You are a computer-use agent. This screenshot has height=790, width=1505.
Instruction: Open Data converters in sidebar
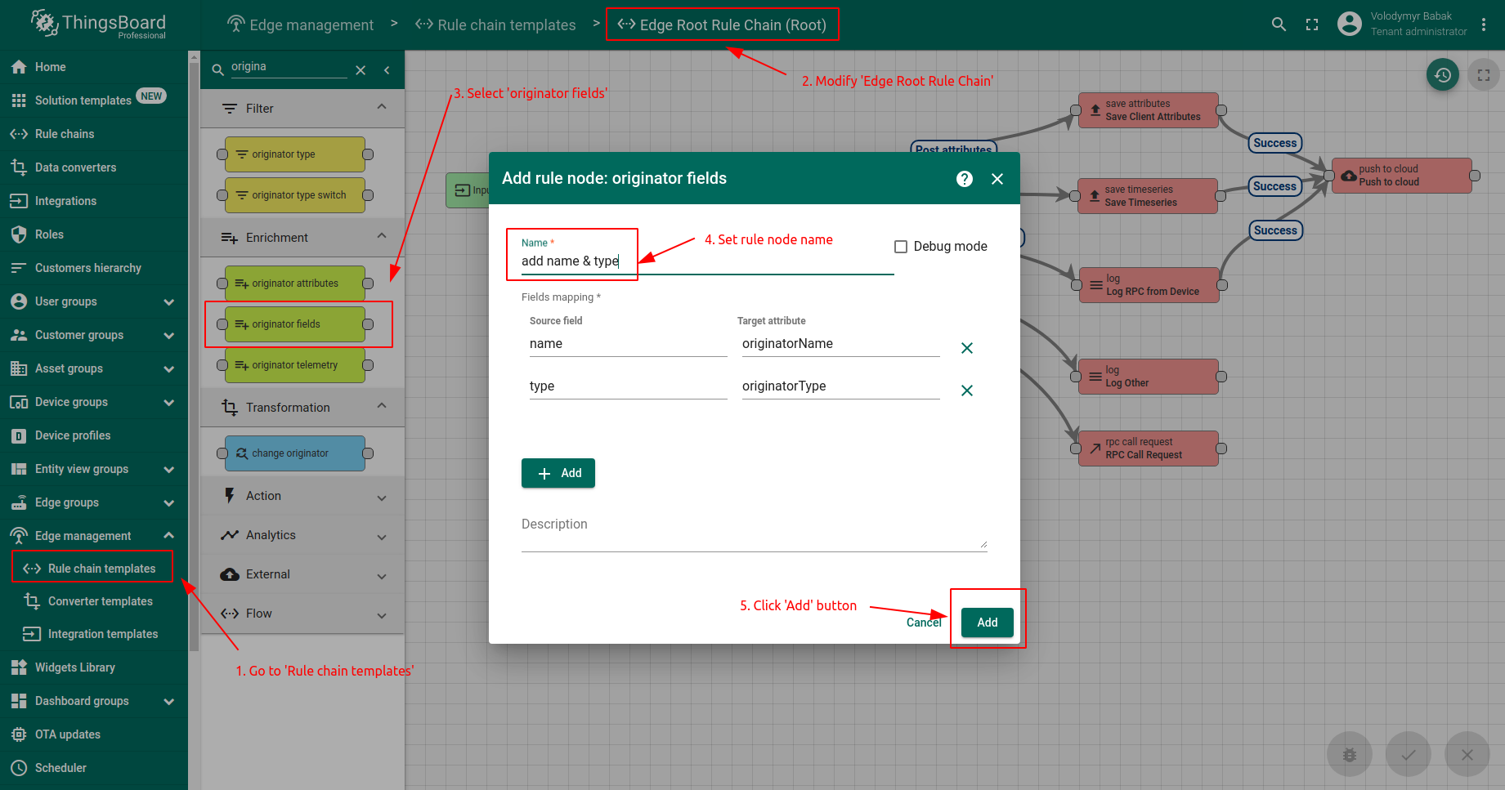pyautogui.click(x=94, y=167)
